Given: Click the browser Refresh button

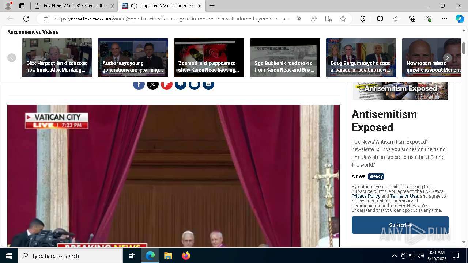Looking at the screenshot, I should click(x=26, y=19).
